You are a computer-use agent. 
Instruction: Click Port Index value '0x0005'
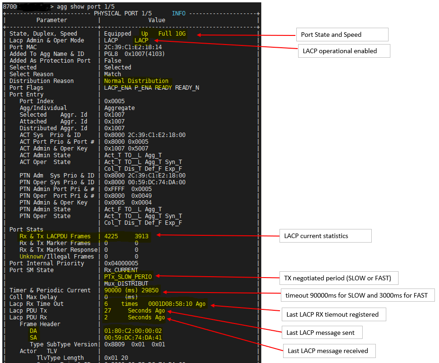click(x=115, y=101)
